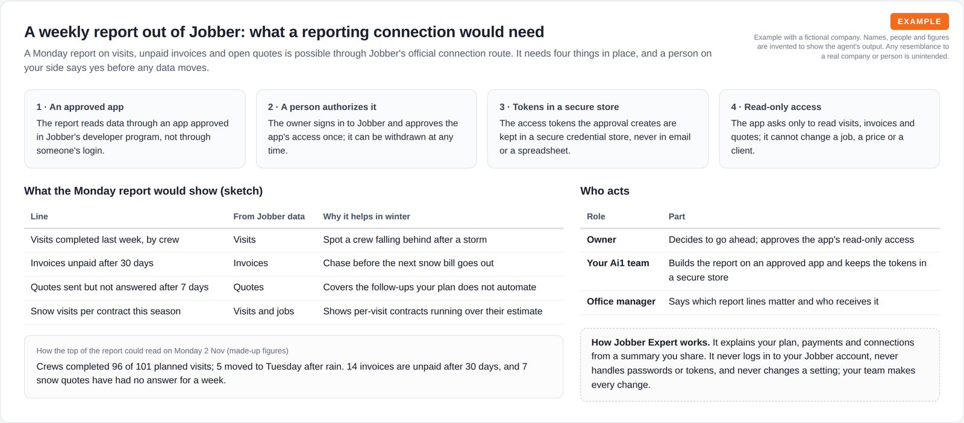Click the 'Your Ai1 team' role cell

[x=618, y=263]
